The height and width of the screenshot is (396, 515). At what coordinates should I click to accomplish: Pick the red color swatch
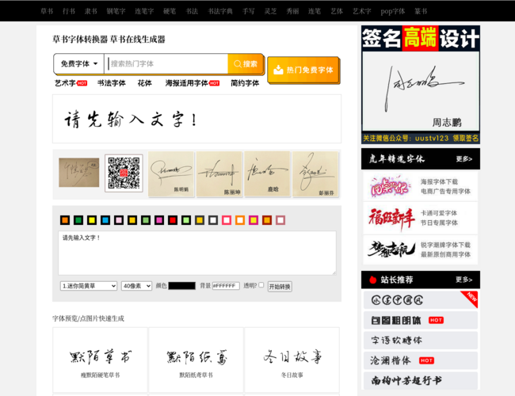(173, 220)
